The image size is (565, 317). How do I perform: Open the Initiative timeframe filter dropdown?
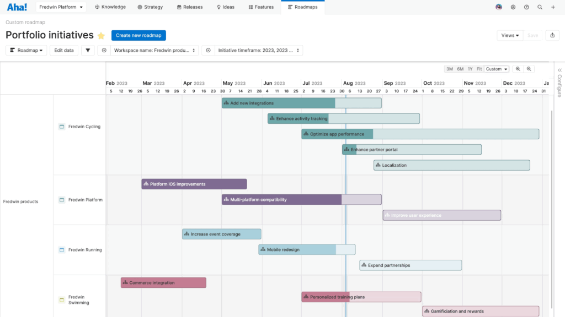coord(259,50)
